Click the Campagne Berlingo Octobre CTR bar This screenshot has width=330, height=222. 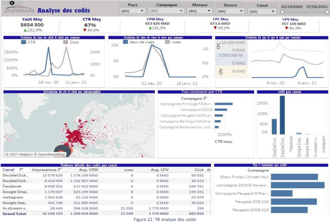tap(218, 121)
